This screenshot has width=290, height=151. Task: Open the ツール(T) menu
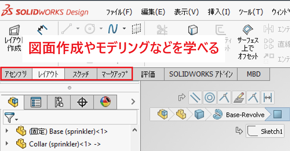(251, 12)
